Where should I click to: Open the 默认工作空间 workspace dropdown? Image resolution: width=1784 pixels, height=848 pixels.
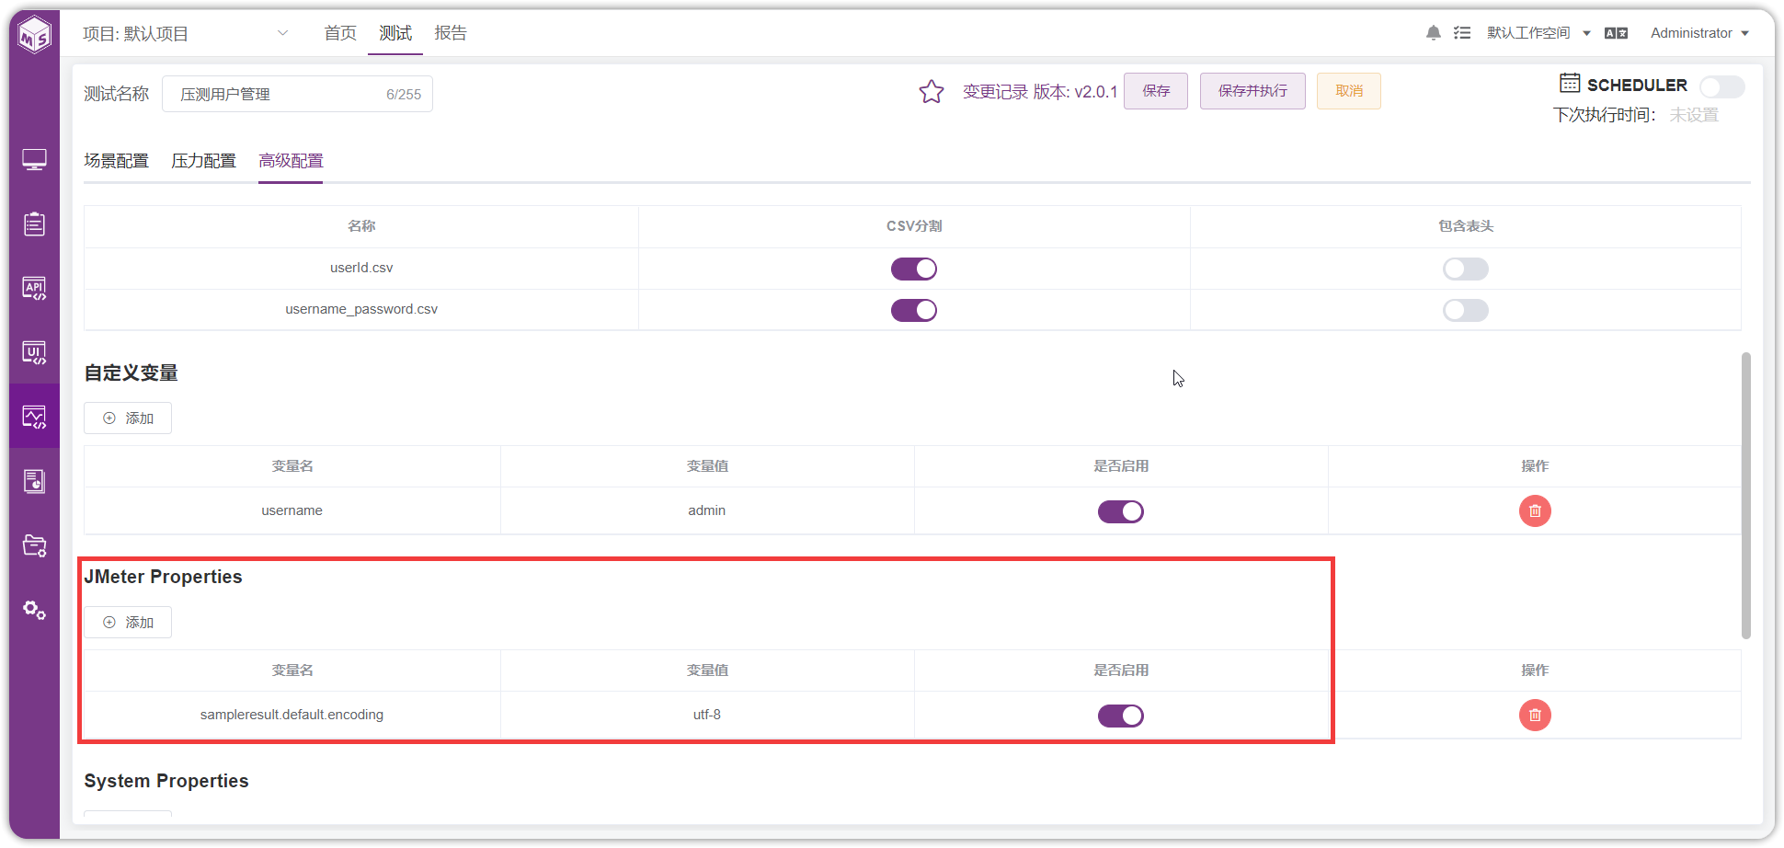click(1538, 33)
